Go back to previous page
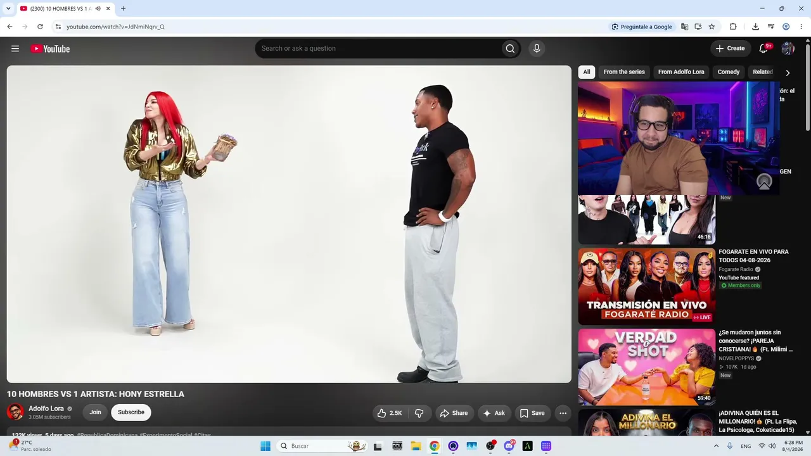811x456 pixels. [10, 27]
